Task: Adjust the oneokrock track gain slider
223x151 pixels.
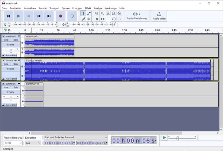Action: [x=11, y=51]
